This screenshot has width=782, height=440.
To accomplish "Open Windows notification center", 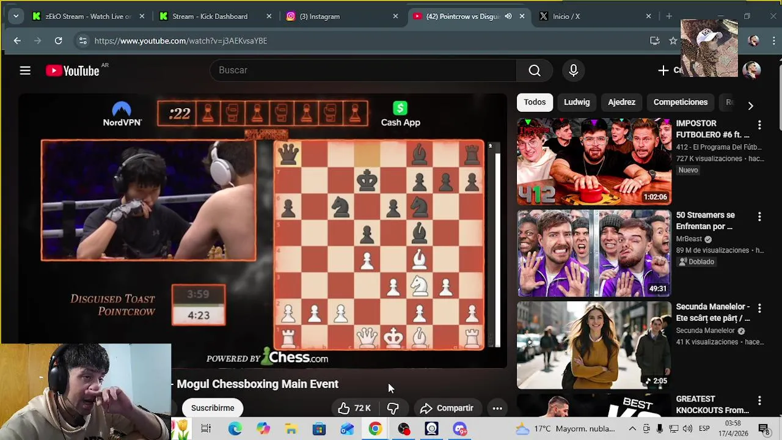I will coord(763,429).
